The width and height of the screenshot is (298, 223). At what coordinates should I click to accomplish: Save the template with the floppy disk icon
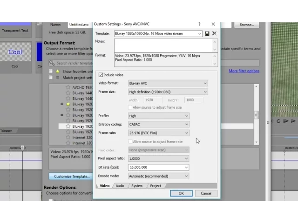coord(207,33)
